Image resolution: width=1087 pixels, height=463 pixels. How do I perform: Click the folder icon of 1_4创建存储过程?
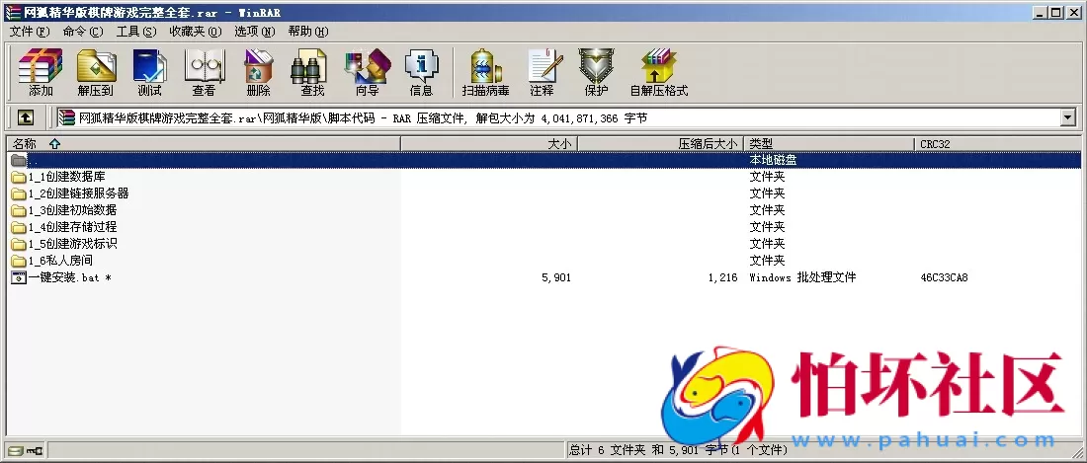tap(19, 227)
